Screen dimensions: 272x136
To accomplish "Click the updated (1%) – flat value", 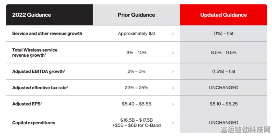I will [223, 33].
